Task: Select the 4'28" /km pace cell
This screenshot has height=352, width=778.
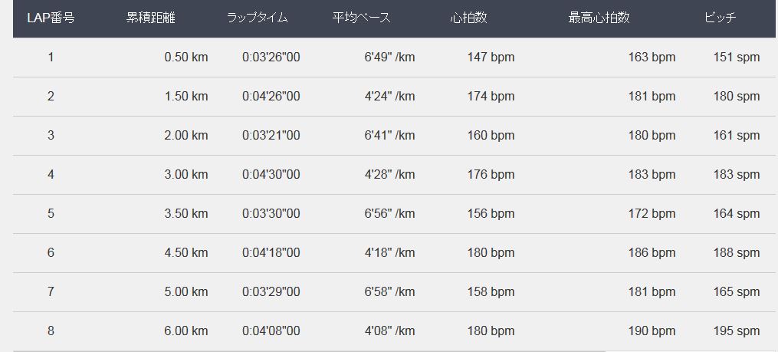Action: [x=389, y=175]
